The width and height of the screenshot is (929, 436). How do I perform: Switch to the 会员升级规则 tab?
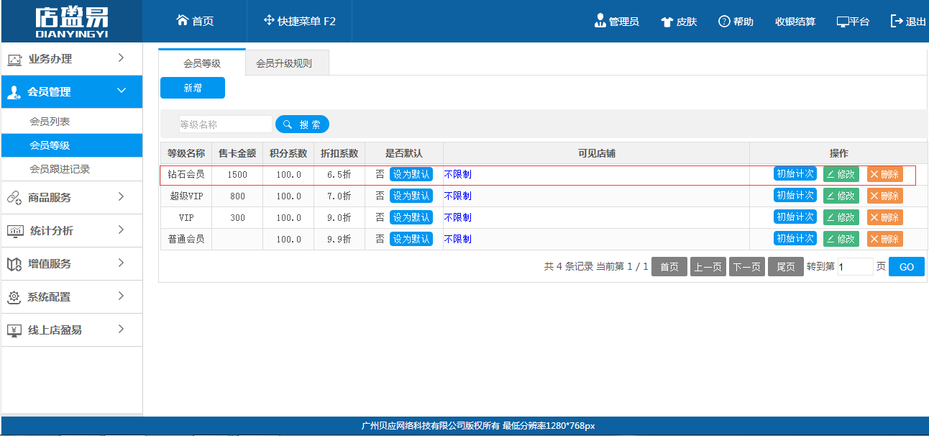288,63
